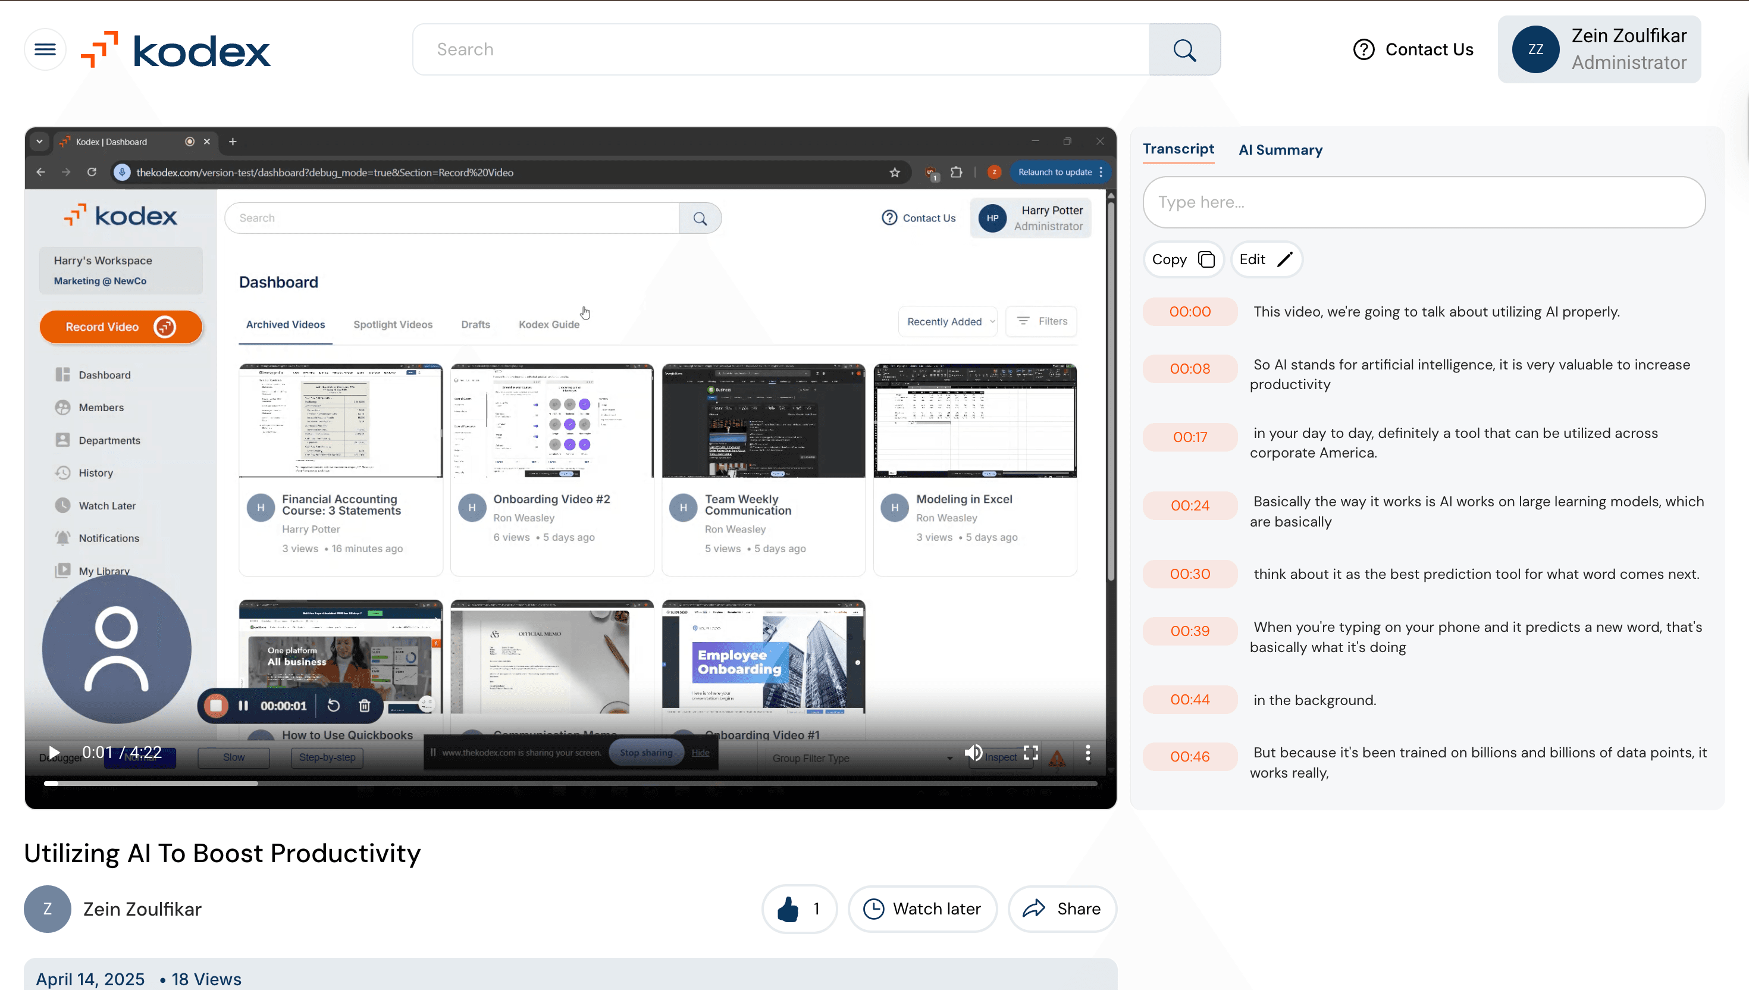This screenshot has height=990, width=1749.
Task: Open the Modeling in Excel thumbnail
Action: [x=975, y=421]
